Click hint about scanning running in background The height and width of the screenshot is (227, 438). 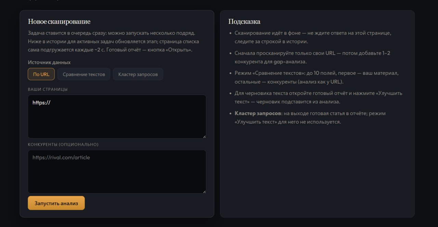(x=313, y=37)
